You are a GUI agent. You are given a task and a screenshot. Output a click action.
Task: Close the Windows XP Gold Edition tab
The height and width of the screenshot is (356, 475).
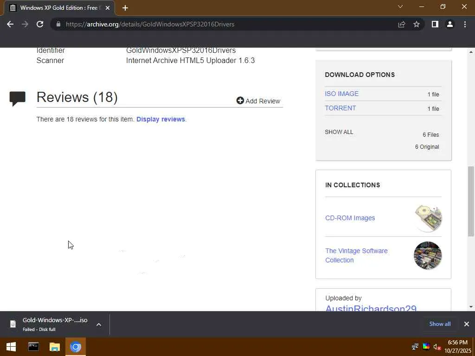coord(108,8)
